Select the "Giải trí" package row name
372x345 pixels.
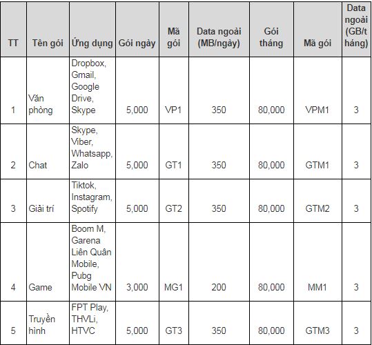41,208
